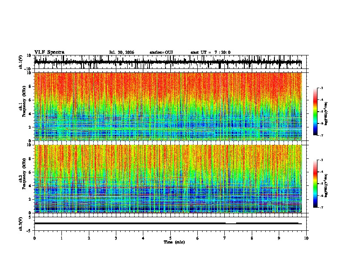The image size is (345, 267).
Task: Click the 'VLF Spectra' plot title
Action: click(49, 52)
